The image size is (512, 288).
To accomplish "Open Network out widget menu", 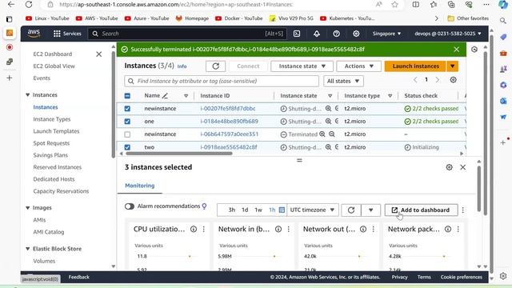I will (374, 230).
